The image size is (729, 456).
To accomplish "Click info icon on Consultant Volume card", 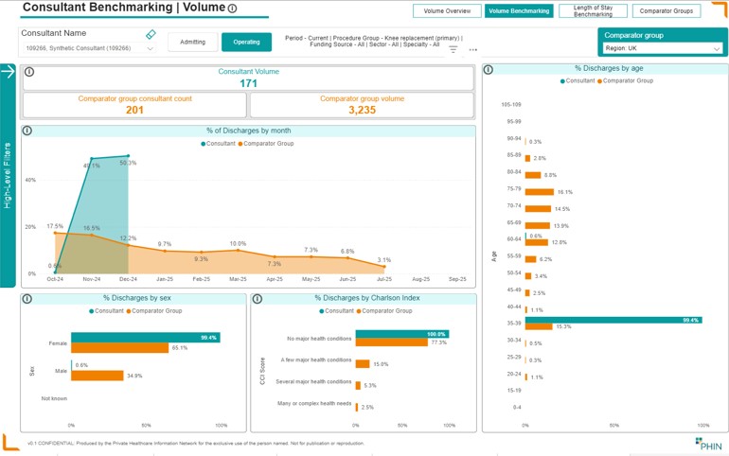I will tap(29, 72).
